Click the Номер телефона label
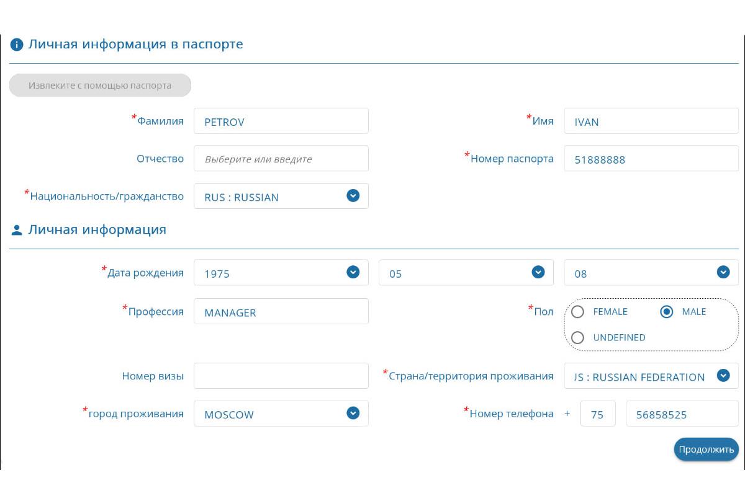Image resolution: width=745 pixels, height=496 pixels. (x=512, y=414)
